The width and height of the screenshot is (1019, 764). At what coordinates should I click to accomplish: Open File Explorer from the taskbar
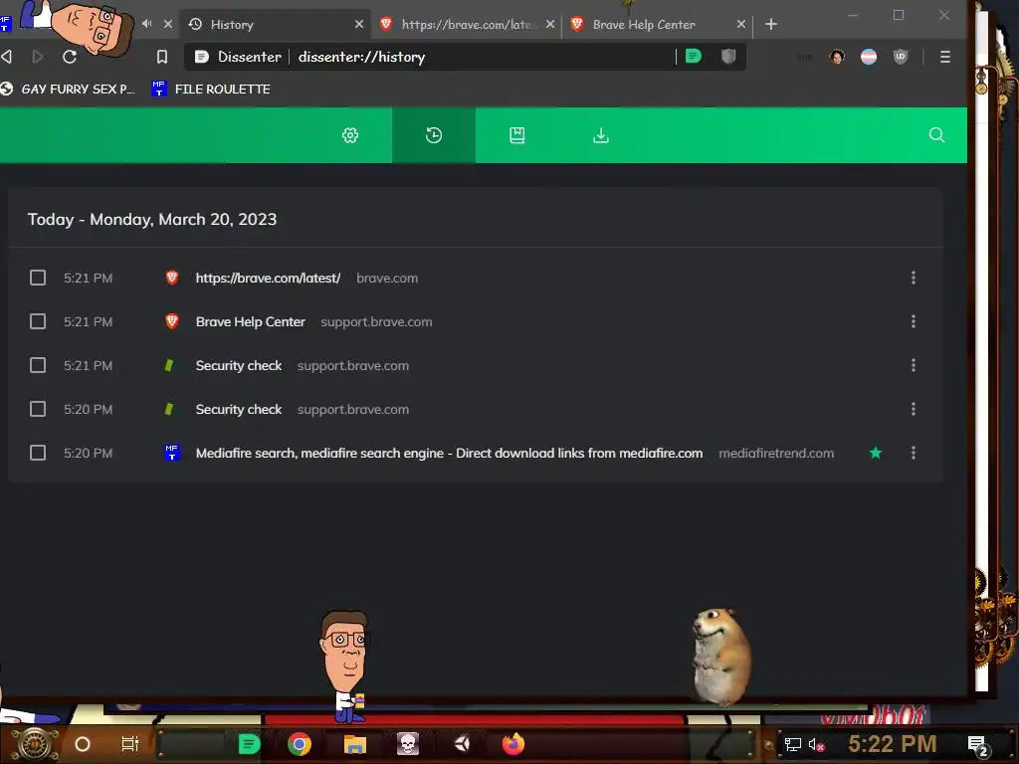click(355, 744)
